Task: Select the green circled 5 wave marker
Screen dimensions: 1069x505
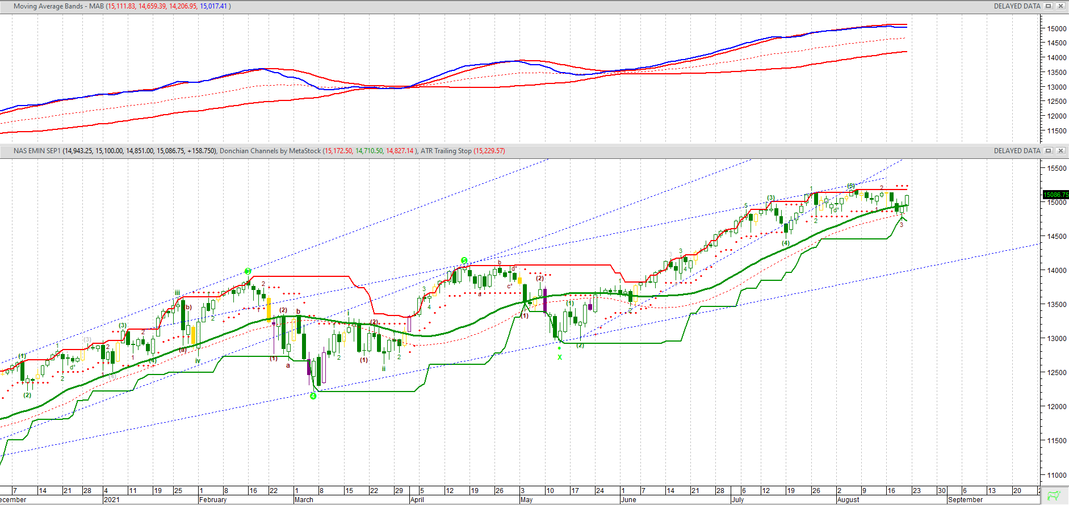Action: point(464,261)
